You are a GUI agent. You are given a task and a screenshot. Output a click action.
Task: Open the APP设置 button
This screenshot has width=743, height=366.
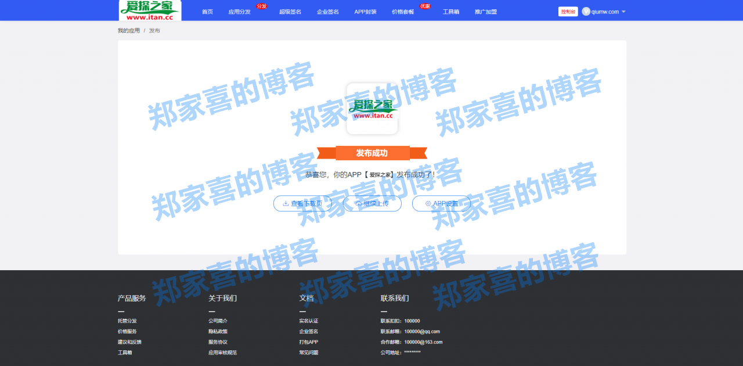[x=441, y=203]
